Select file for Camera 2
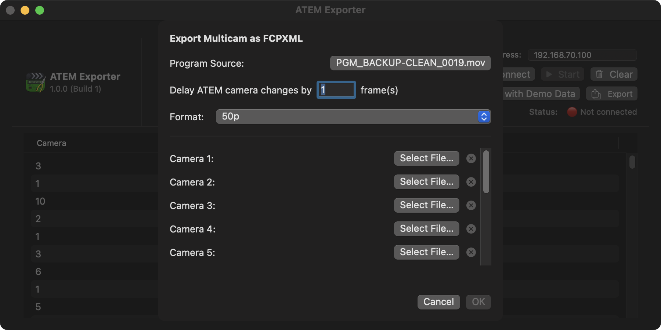The image size is (661, 330). coord(426,182)
